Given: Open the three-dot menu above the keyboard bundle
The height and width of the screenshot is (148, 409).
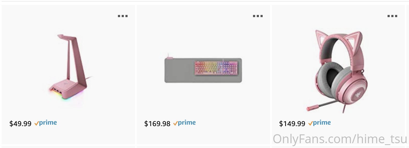Looking at the screenshot, I should (x=258, y=16).
